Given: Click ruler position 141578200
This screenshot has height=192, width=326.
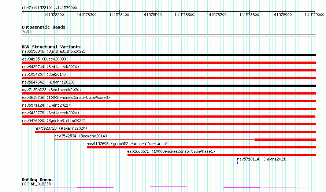Looking at the screenshot, I should click(54, 15).
